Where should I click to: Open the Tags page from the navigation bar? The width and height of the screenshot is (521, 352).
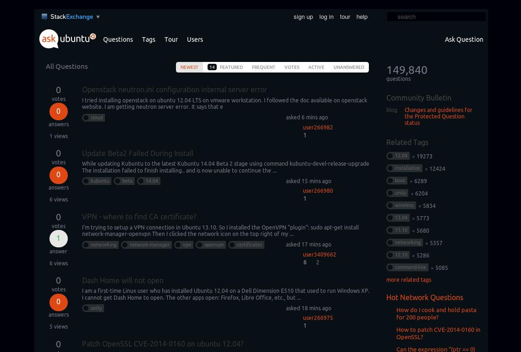click(148, 39)
